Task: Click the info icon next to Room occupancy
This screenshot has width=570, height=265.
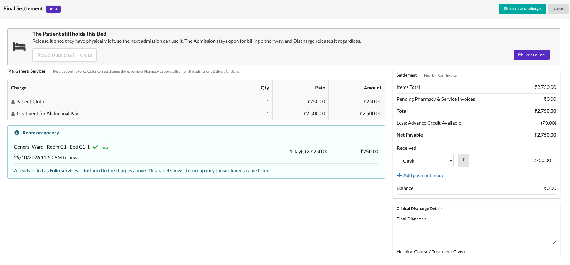Action: (x=17, y=133)
